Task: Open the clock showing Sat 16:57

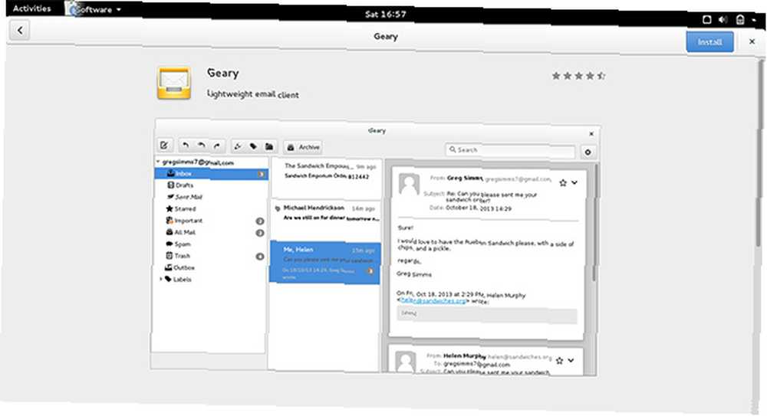Action: click(386, 15)
